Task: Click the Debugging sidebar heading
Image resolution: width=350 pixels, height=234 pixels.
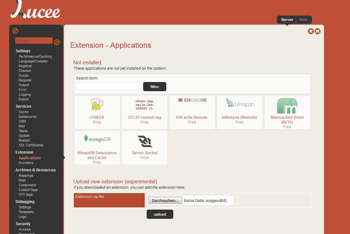Action: tap(25, 202)
